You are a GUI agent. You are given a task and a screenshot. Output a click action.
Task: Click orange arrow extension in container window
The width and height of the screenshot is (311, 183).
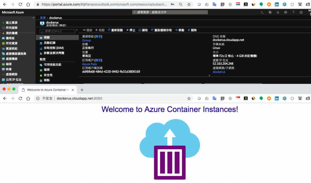pos(269,98)
